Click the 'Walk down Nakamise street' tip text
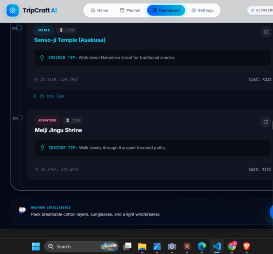The height and width of the screenshot is (254, 273). tap(127, 58)
